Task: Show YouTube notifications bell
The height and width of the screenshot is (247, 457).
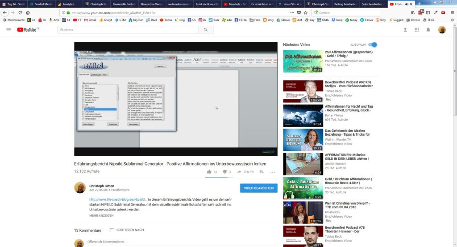Action: click(428, 30)
